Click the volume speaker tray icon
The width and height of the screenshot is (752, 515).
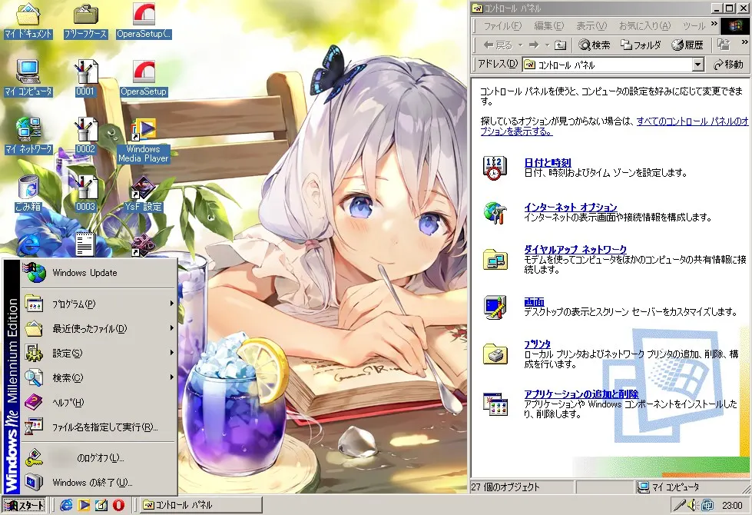(691, 505)
